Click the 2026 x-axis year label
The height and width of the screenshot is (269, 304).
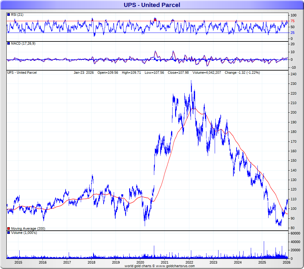pos(287,262)
